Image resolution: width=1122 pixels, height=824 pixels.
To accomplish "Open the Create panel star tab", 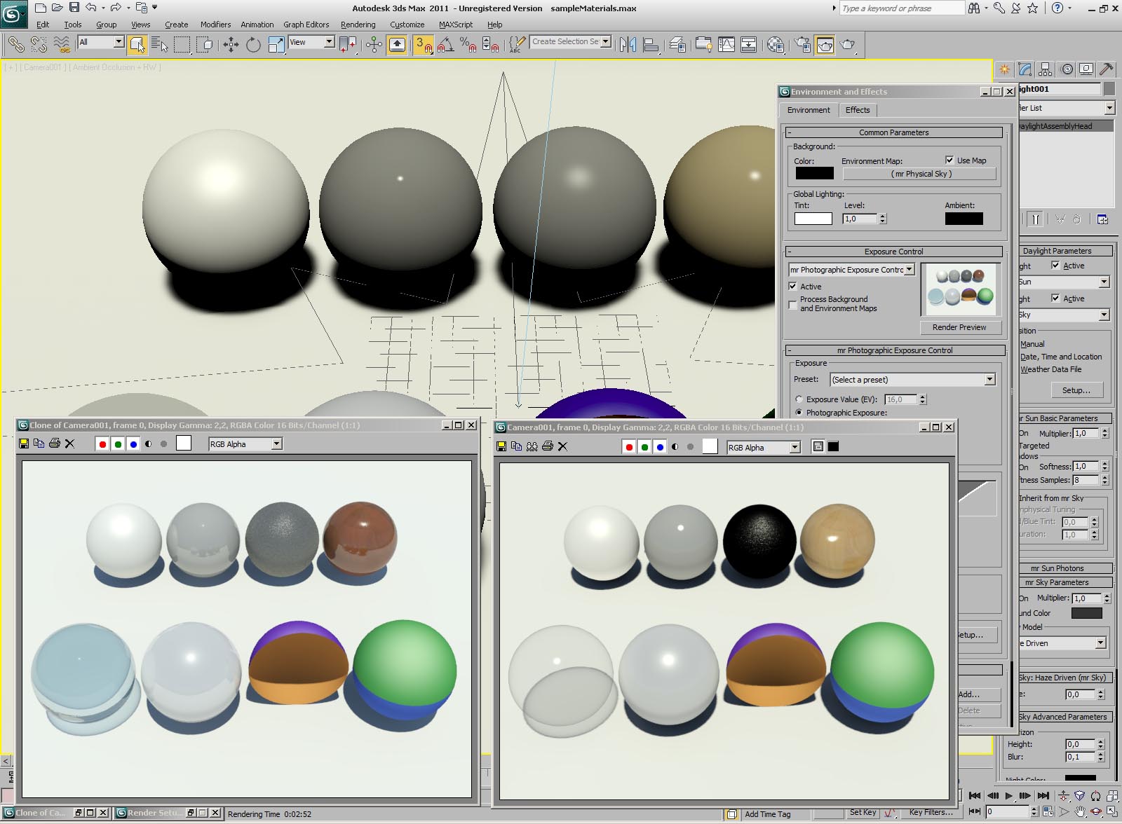I will pyautogui.click(x=1005, y=69).
